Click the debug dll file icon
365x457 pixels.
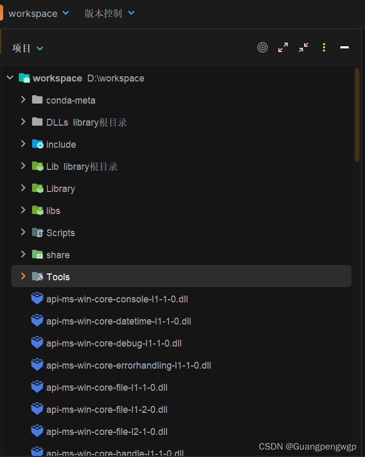click(37, 342)
